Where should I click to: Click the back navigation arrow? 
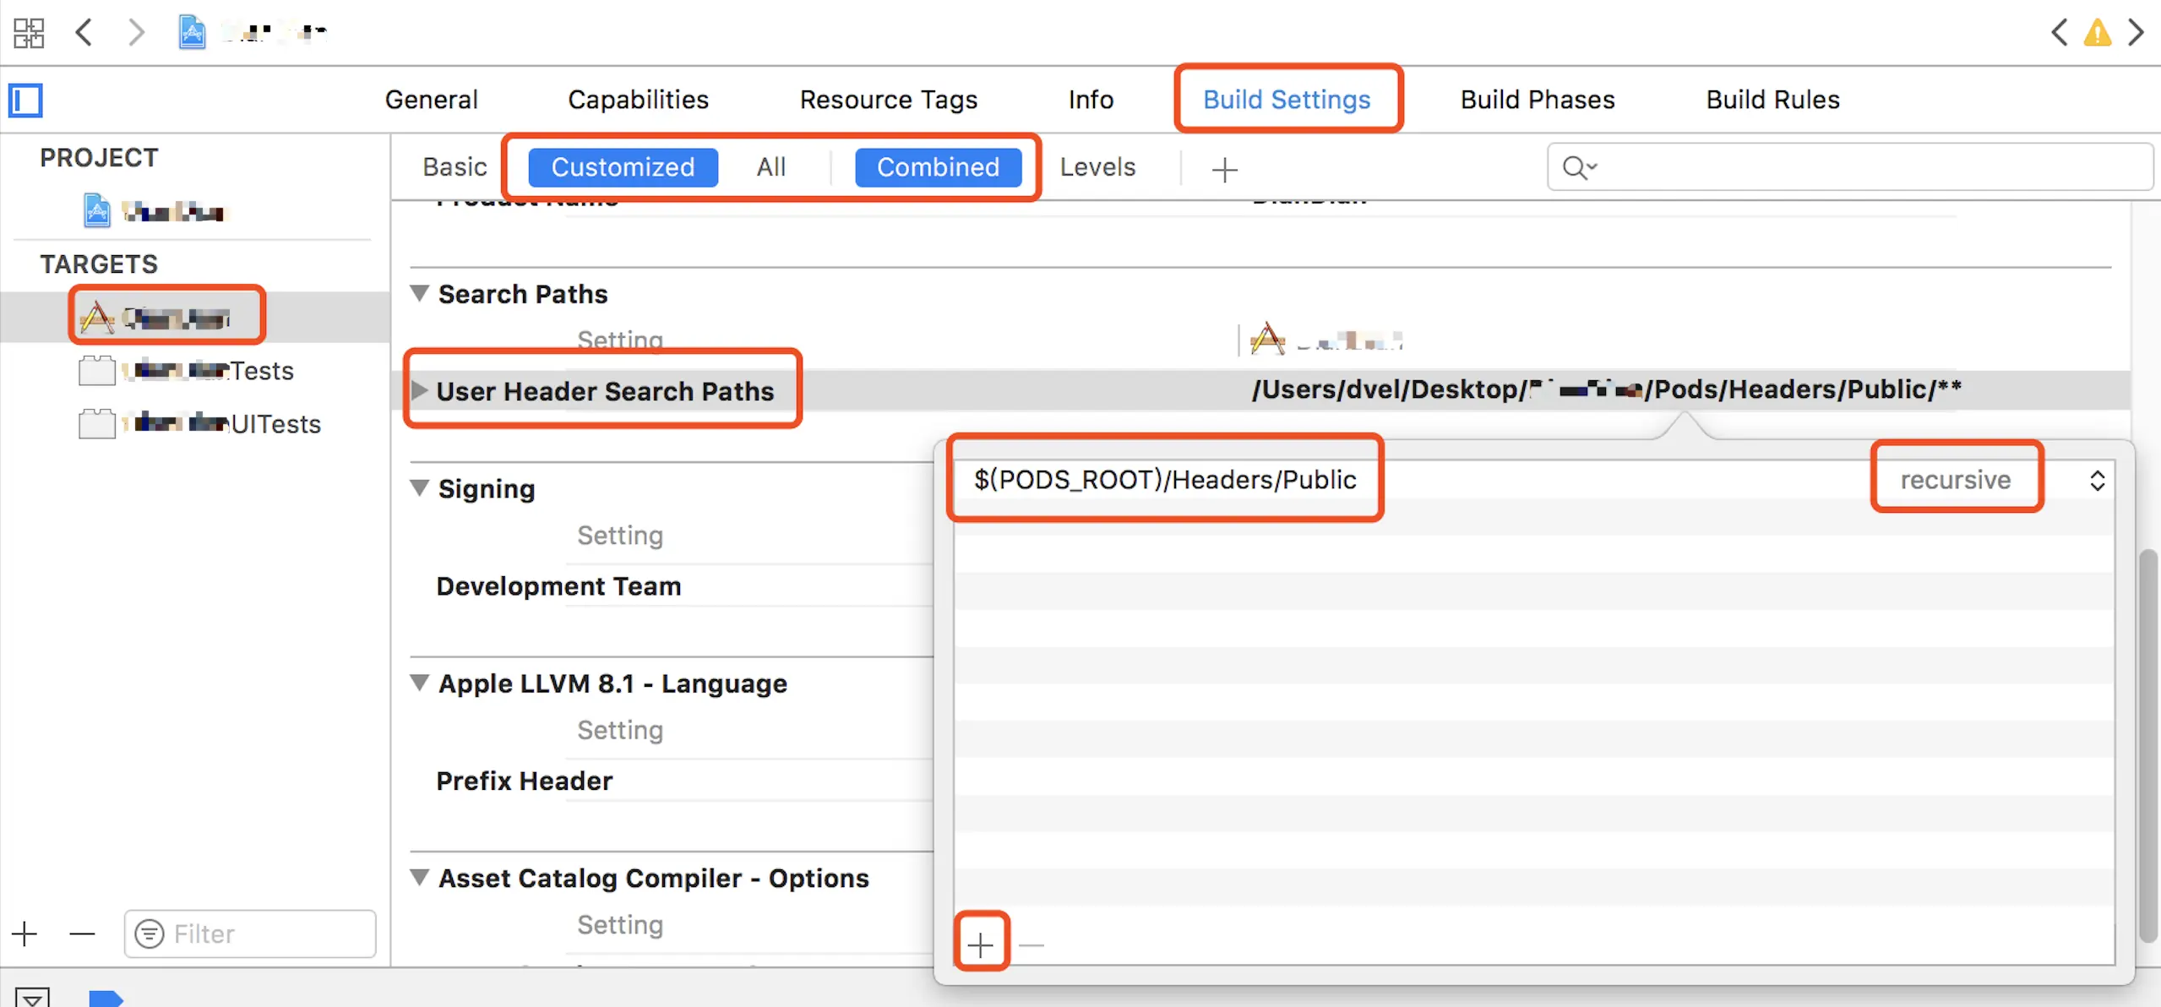[x=84, y=32]
